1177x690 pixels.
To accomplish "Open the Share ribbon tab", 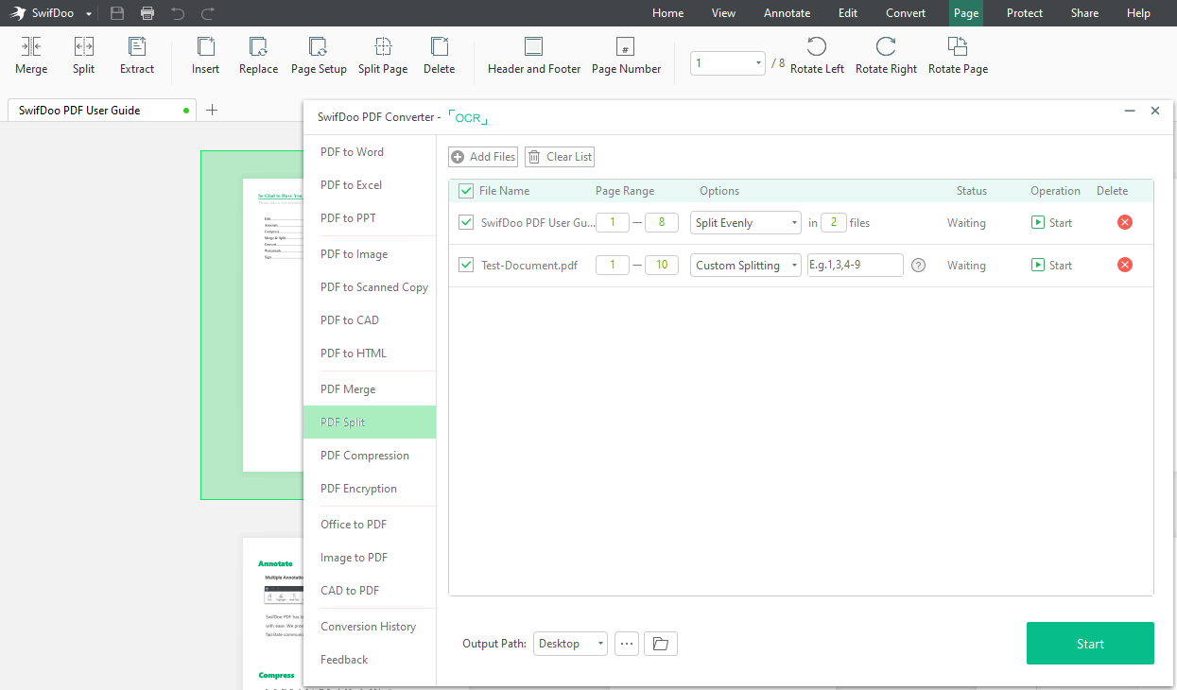I will point(1084,13).
